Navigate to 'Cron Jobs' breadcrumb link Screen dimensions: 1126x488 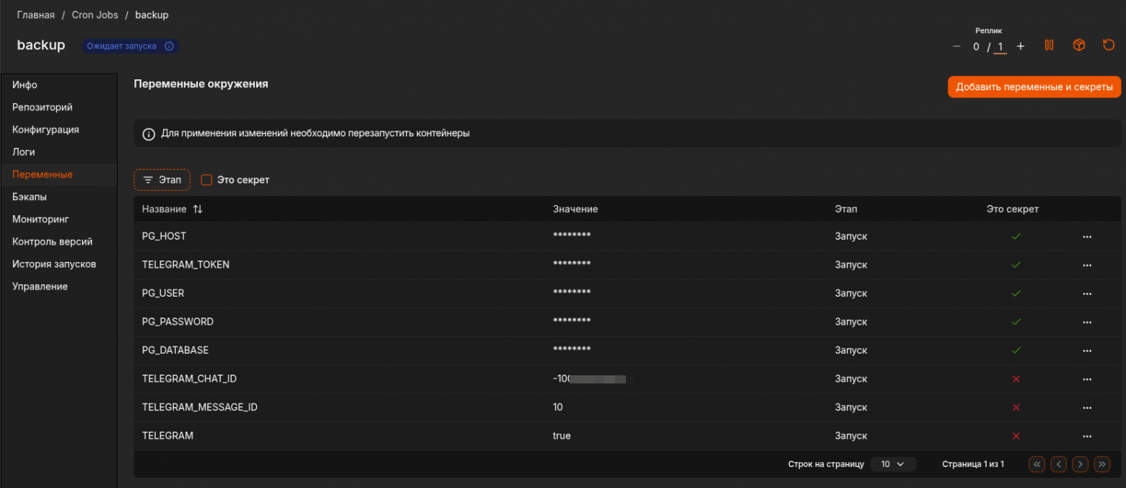coord(95,15)
